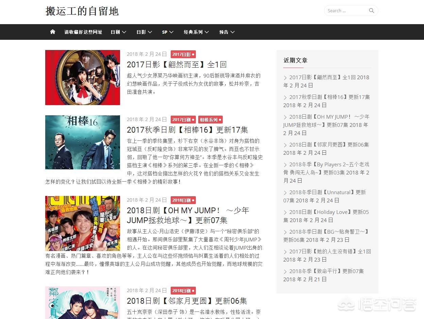Viewport: 424px width, 319px height.
Task: Click date of OH MY JUMP post
Action: pyautogui.click(x=147, y=200)
